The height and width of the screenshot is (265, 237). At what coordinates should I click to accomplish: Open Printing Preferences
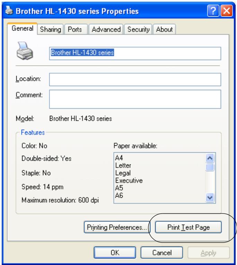coord(117,227)
